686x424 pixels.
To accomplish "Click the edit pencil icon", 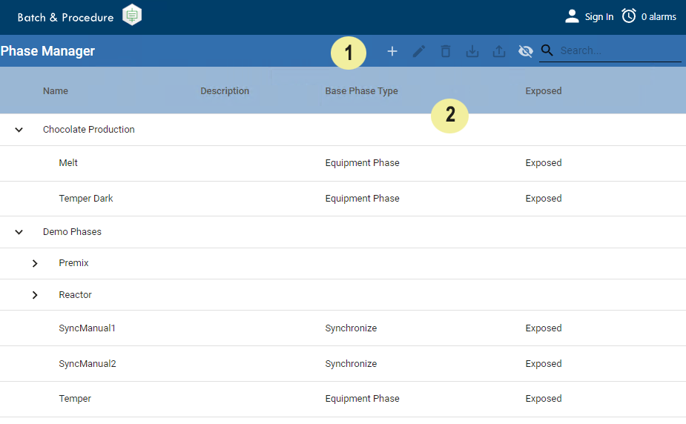I will click(x=419, y=51).
